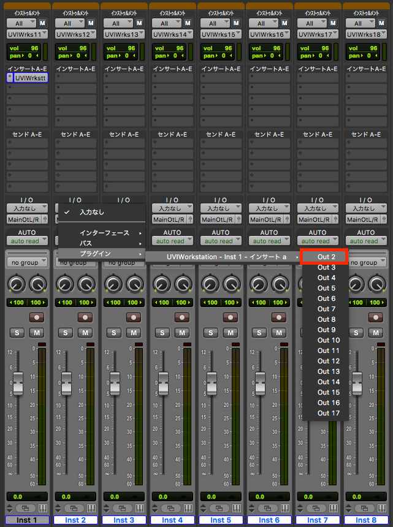Open auto read selector on Inst 5
Screen dimensions: 393x527
point(221,241)
